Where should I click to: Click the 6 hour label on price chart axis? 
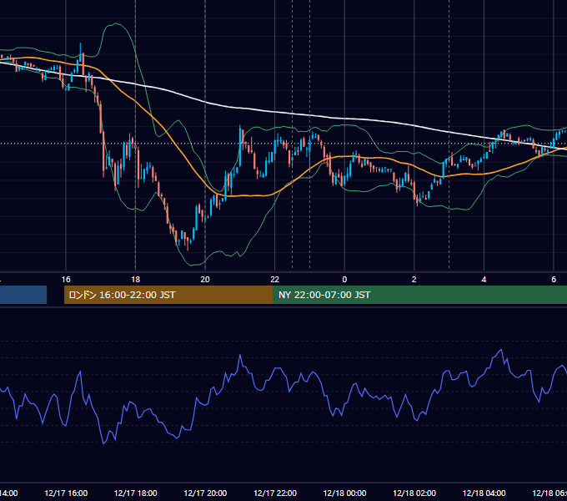click(x=554, y=280)
